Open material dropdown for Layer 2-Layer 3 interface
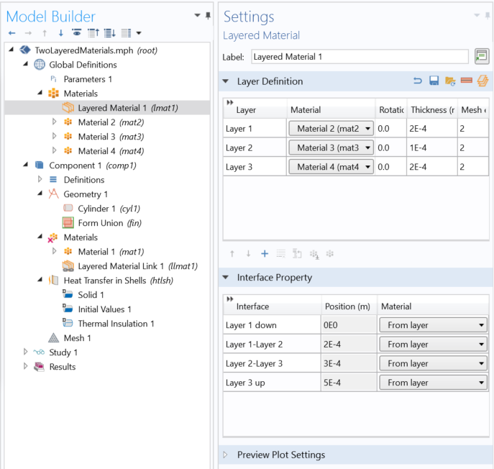Screen dimensions: 494x469 [433, 363]
